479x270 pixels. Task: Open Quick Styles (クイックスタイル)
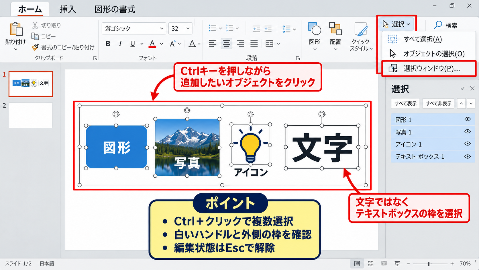tap(361, 37)
